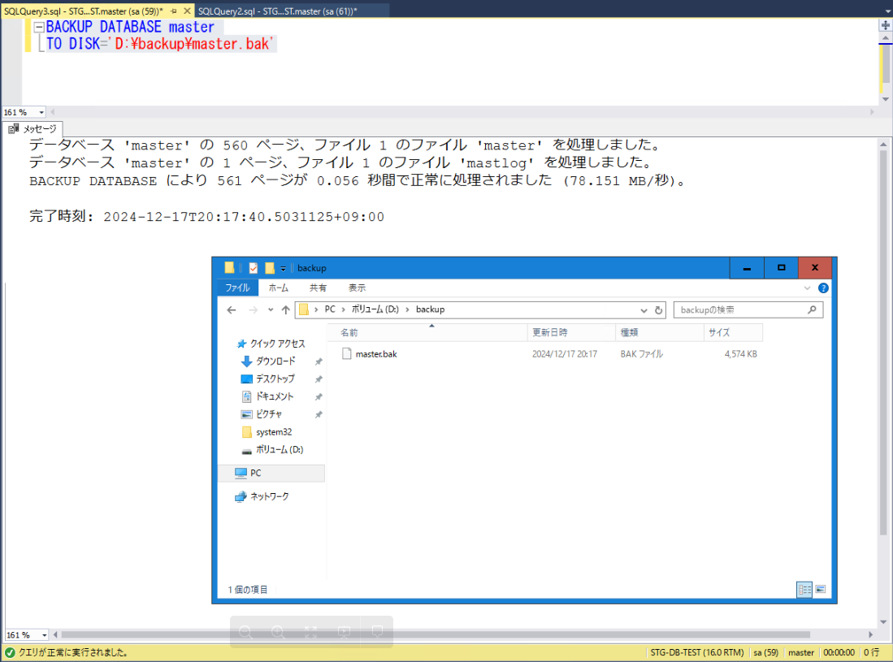Click the properties checkmark quick access icon
This screenshot has height=662, width=893.
point(254,268)
